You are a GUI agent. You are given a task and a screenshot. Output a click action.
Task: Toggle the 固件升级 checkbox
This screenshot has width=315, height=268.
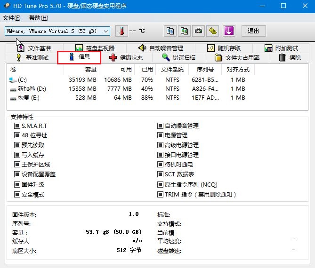pos(17,185)
